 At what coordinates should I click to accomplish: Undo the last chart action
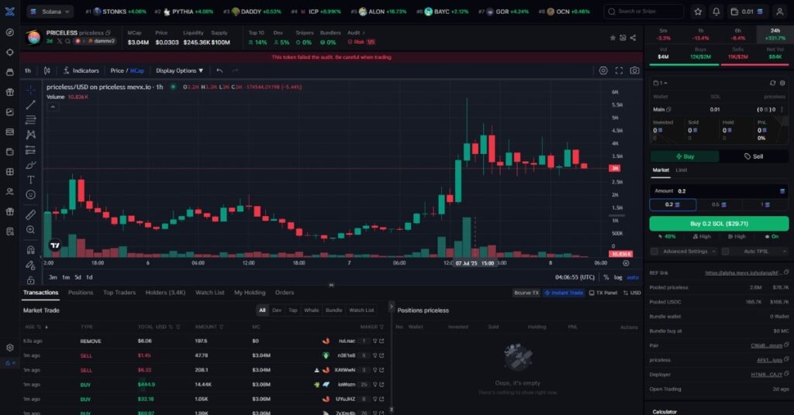219,70
